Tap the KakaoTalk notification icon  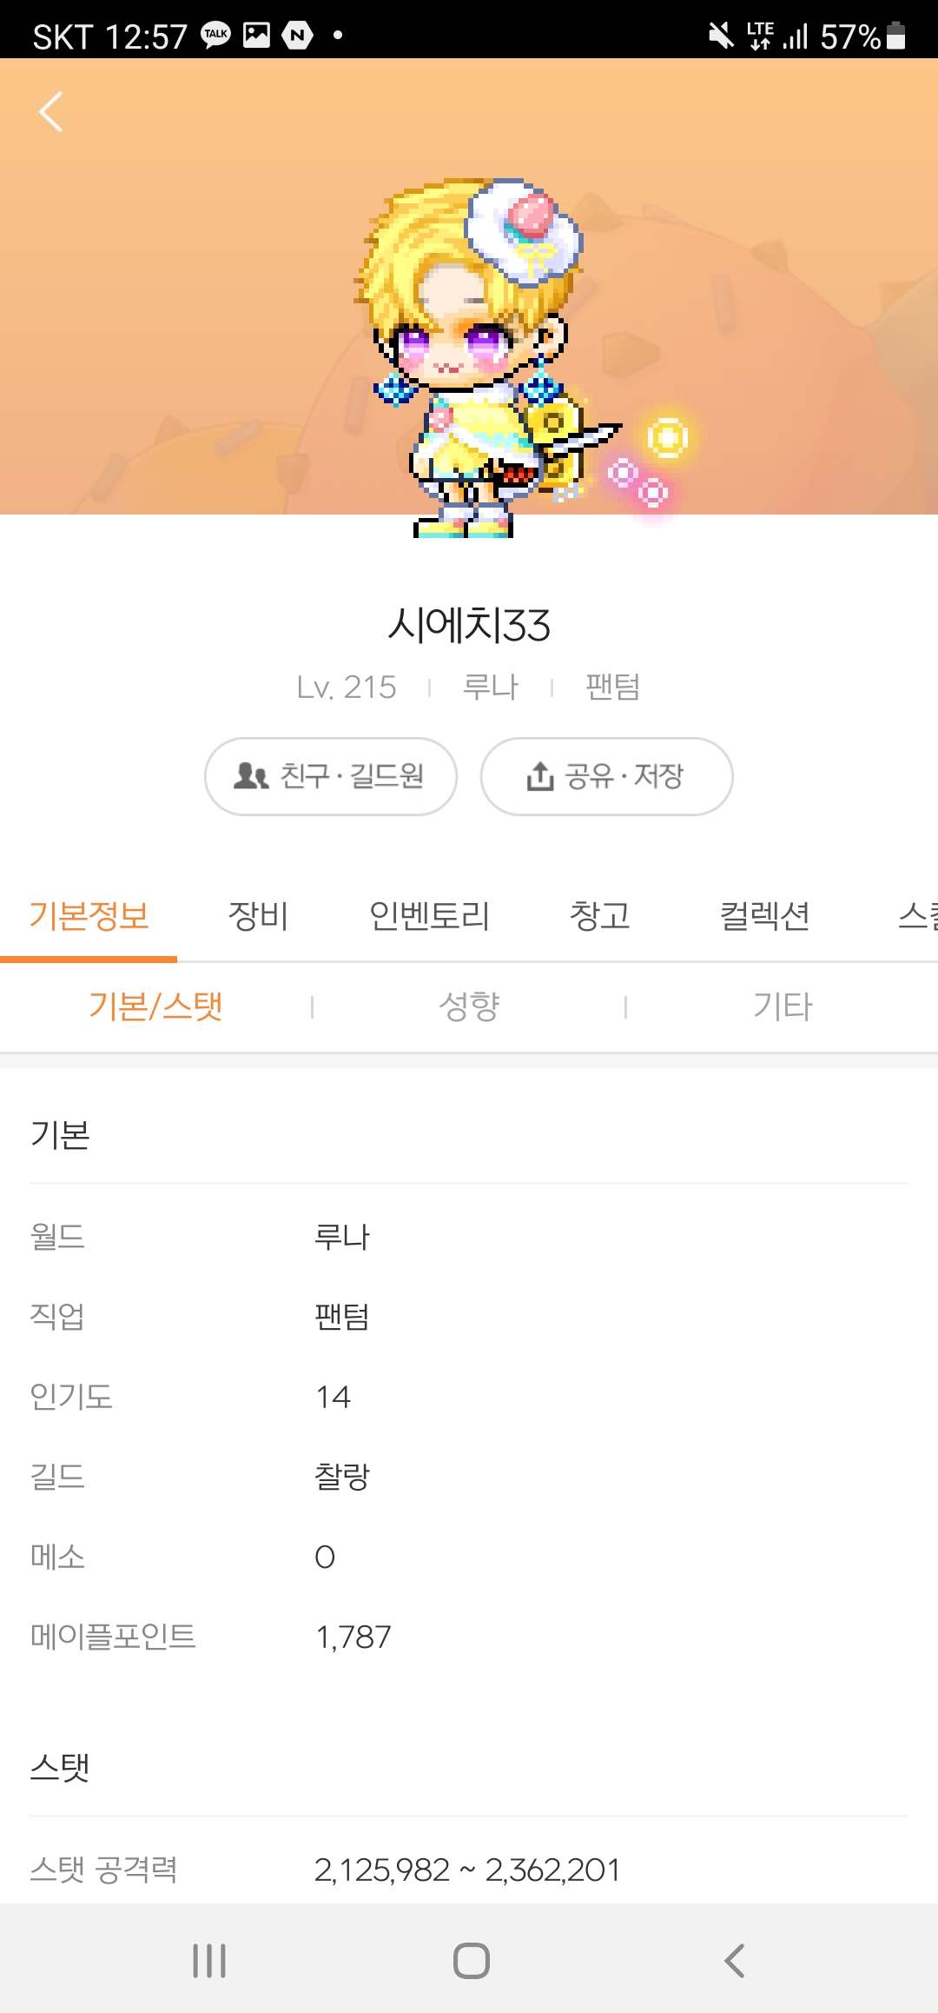pos(215,35)
